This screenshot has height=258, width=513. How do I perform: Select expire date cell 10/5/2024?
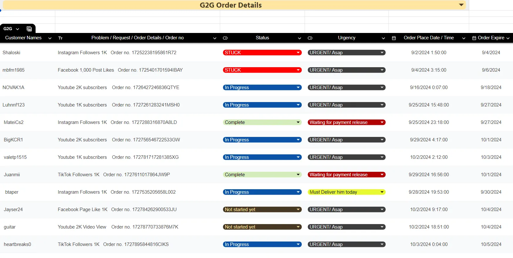tap(491, 244)
